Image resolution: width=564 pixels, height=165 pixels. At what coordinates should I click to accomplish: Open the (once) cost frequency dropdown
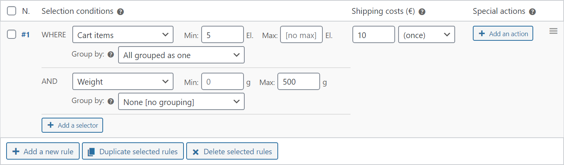427,34
